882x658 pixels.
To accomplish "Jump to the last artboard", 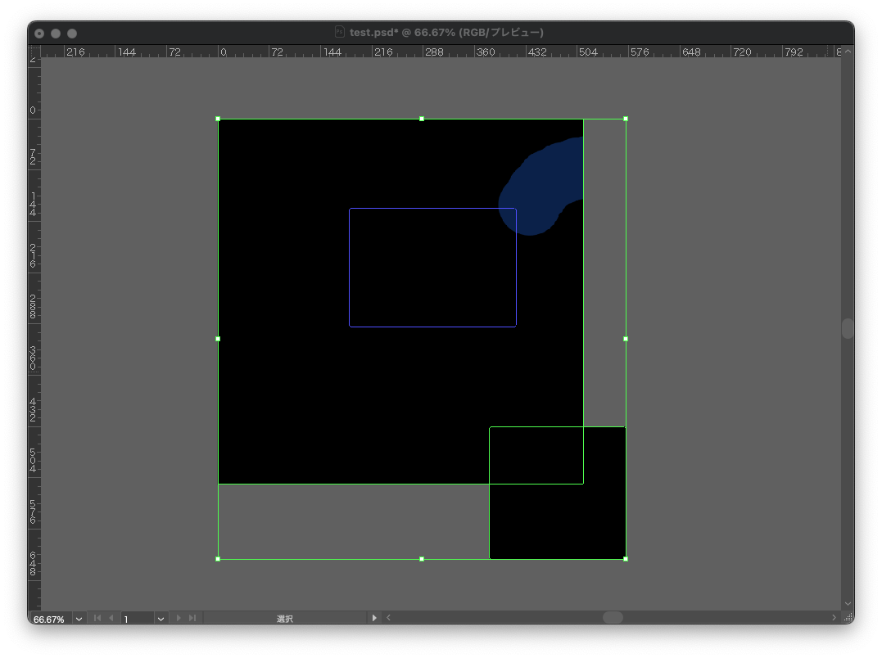I will tap(193, 618).
